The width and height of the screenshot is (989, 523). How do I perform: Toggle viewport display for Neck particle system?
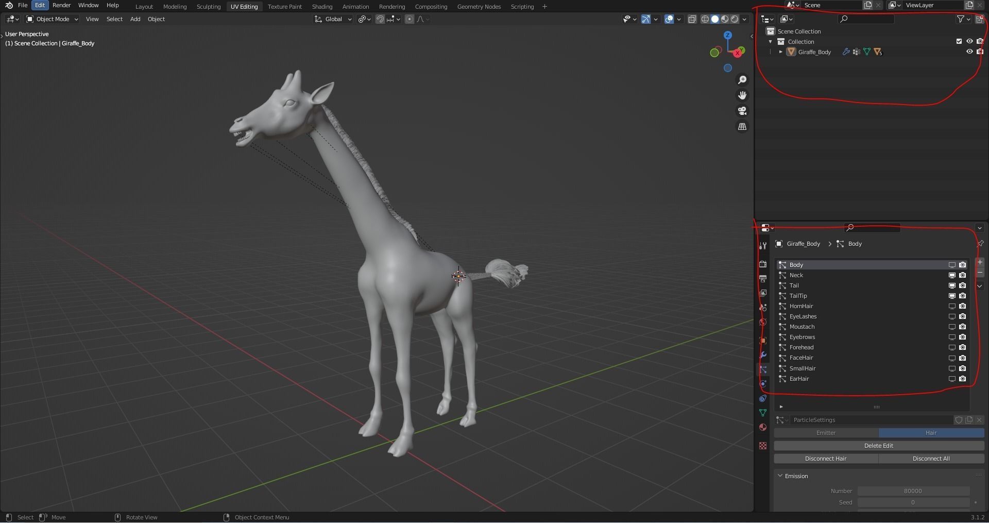coord(952,275)
